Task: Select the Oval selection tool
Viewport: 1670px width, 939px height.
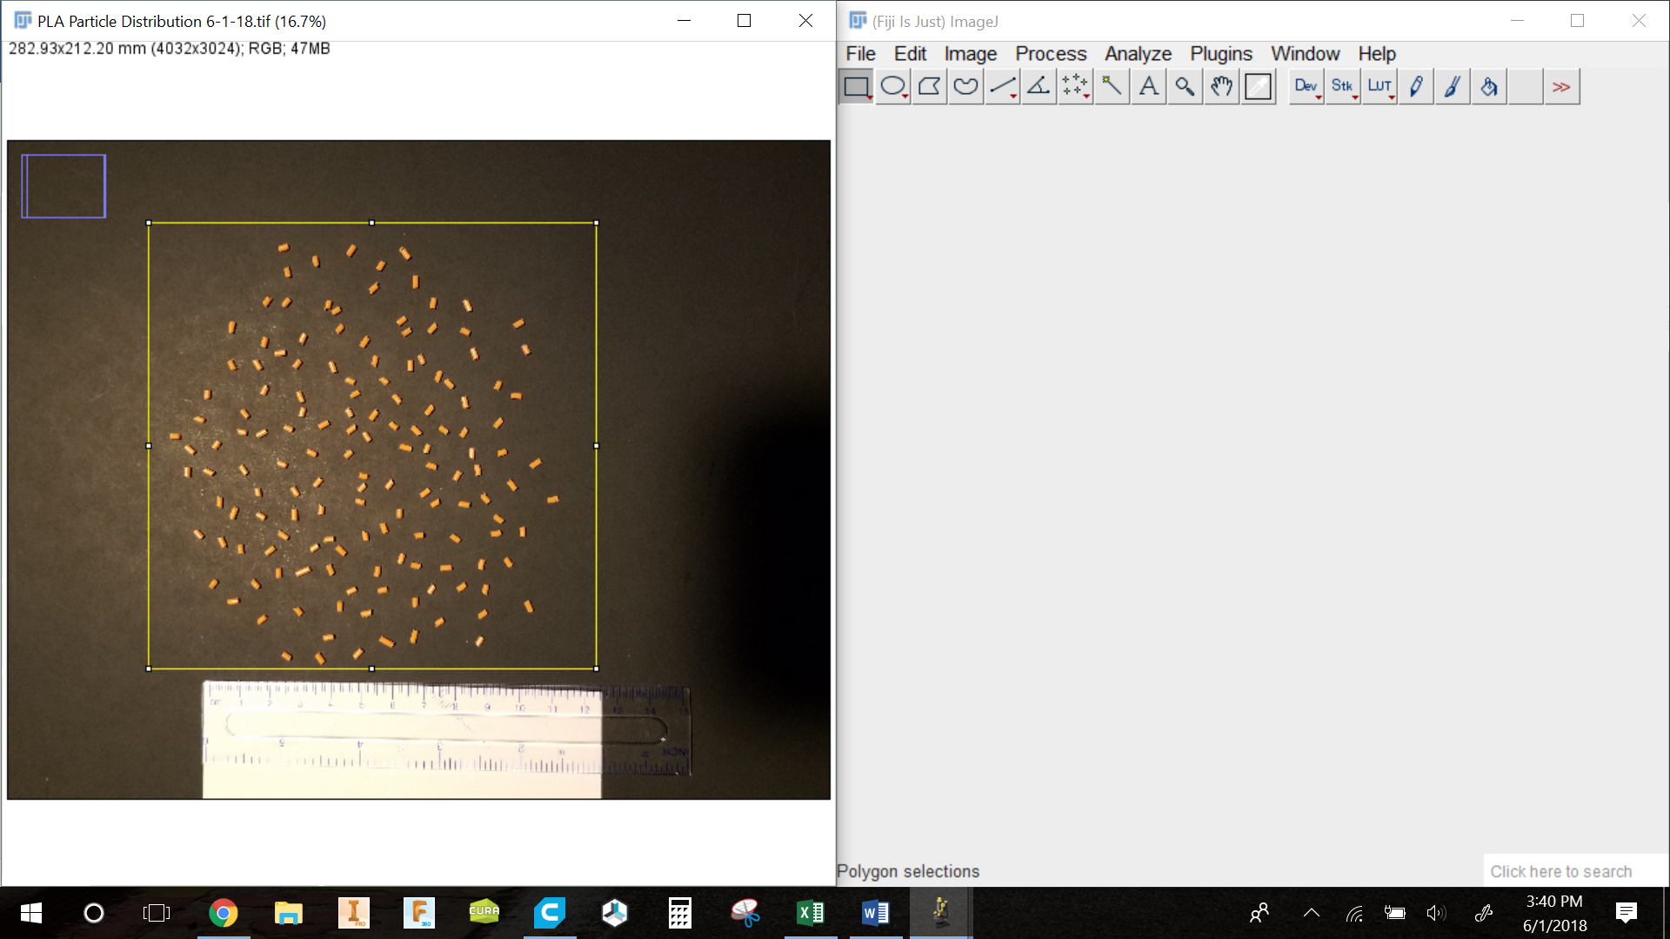Action: pos(892,86)
